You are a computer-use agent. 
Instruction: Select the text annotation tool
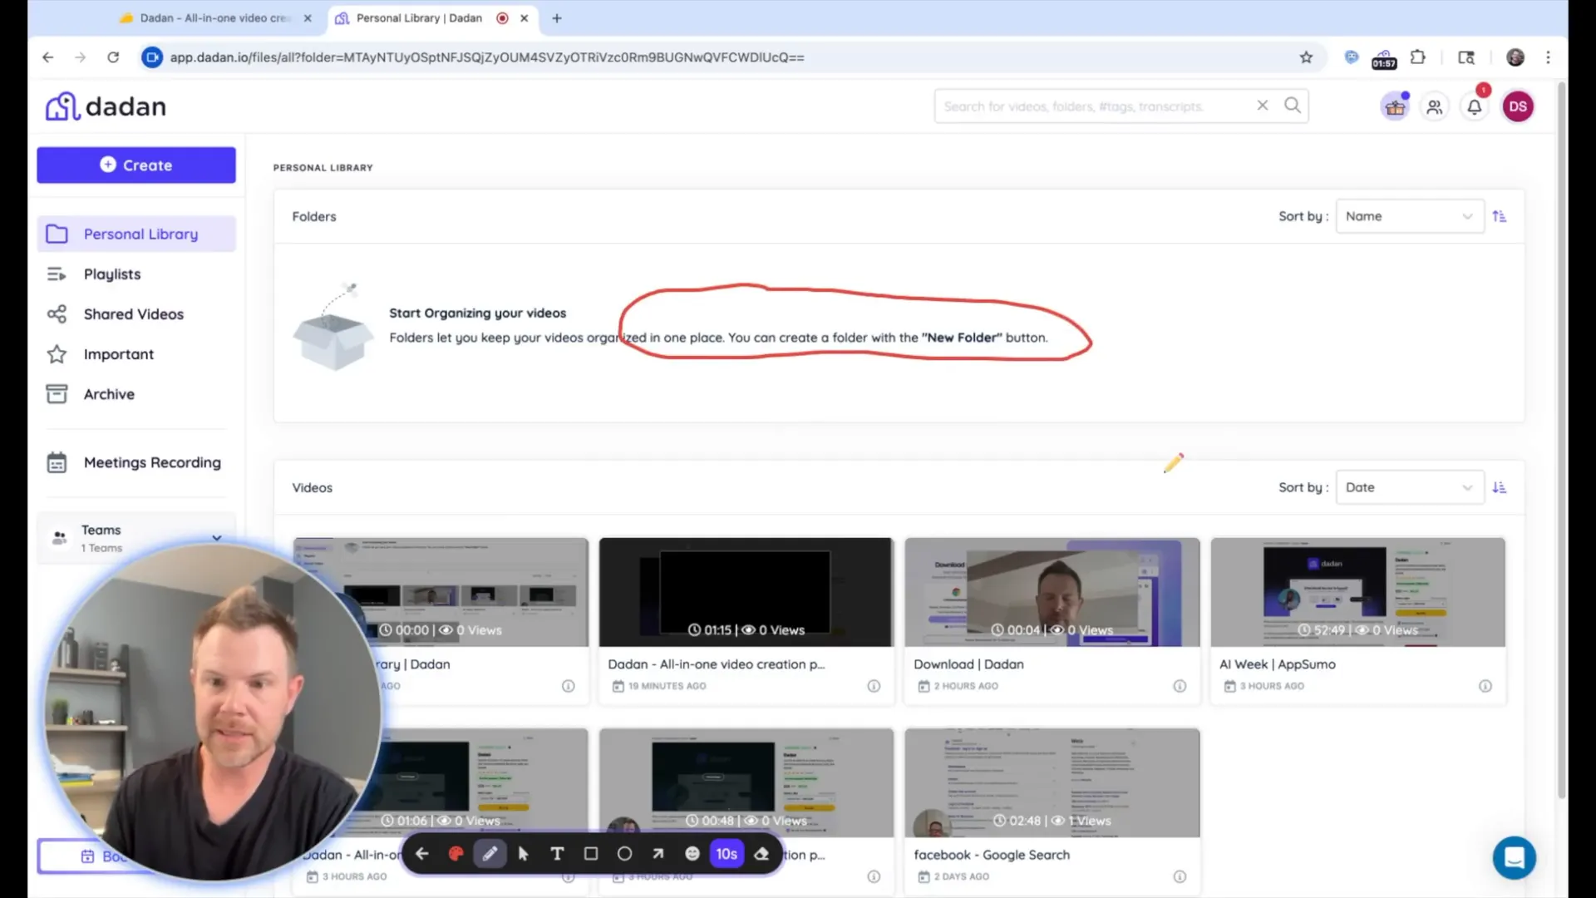557,854
